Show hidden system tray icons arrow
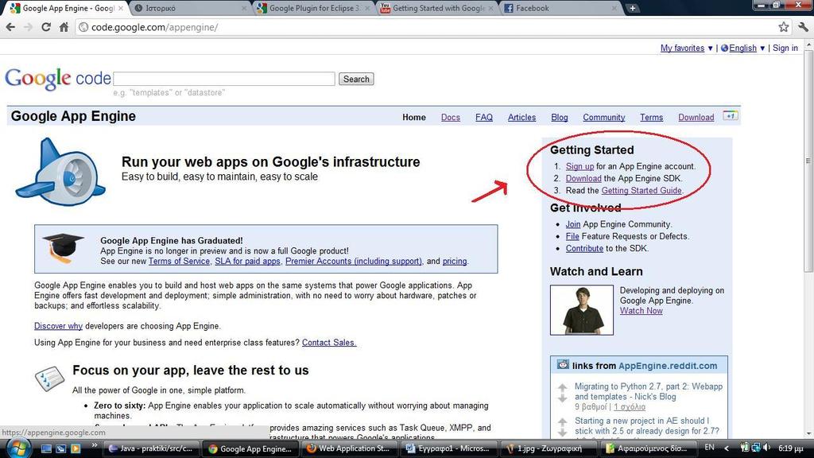Image resolution: width=814 pixels, height=458 pixels. pos(727,448)
